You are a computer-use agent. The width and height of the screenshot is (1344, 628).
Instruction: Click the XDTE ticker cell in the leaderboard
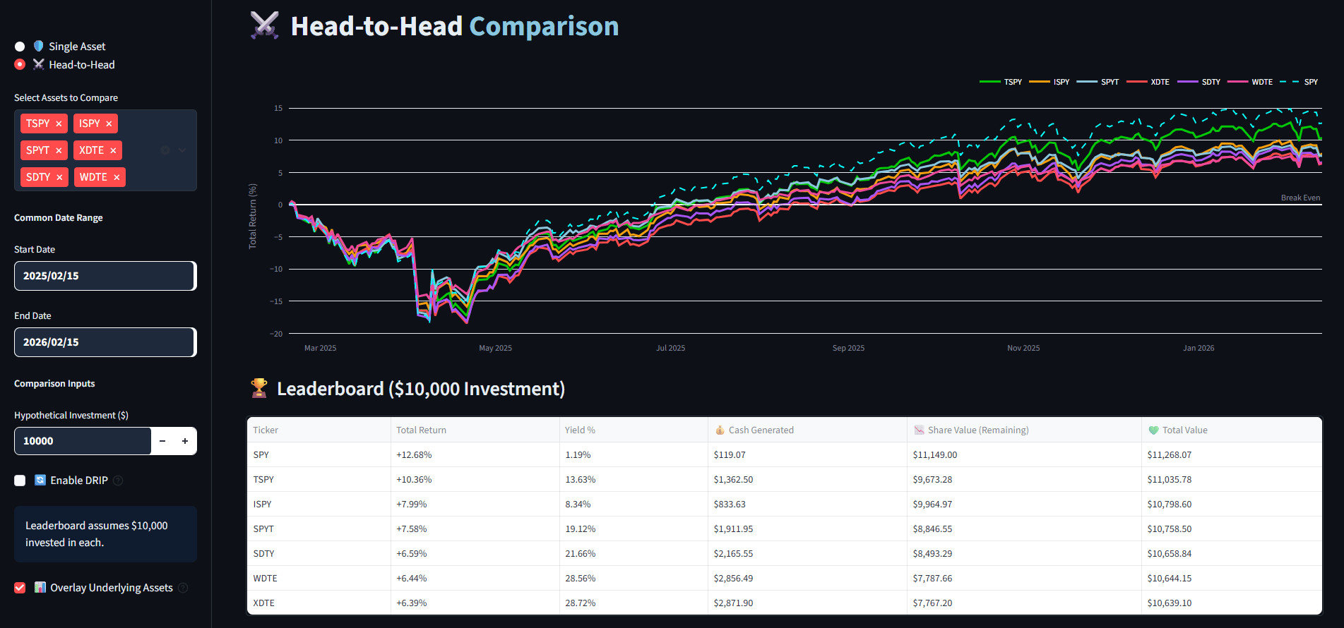pos(319,603)
